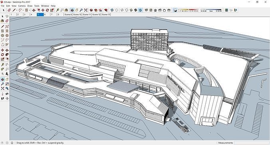Click the Follow Me tool in the left palette

(x=7, y=55)
